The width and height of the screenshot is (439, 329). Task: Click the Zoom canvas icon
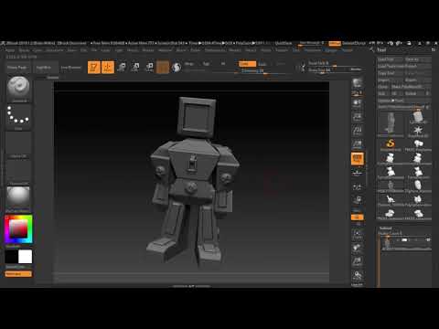tap(358, 118)
